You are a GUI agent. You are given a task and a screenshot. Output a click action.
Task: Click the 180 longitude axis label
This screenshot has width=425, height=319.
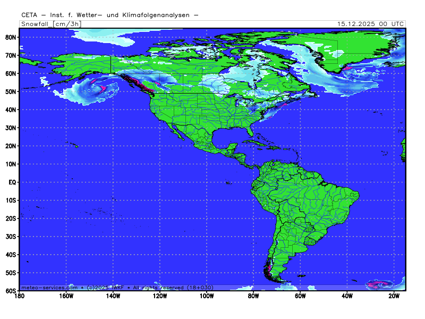20,296
